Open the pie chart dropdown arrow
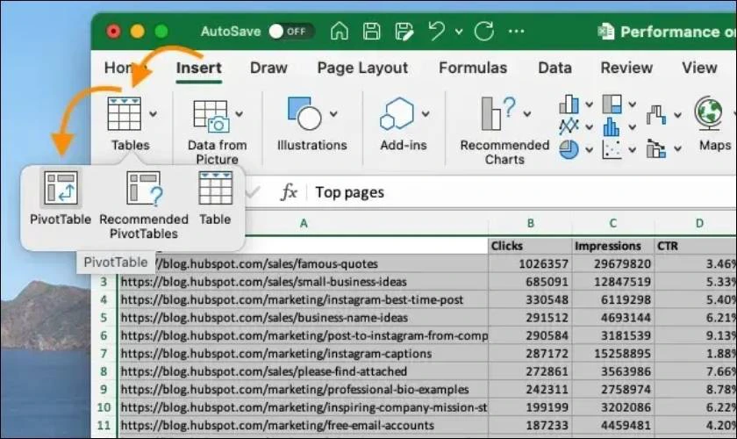The width and height of the screenshot is (737, 439). tap(589, 150)
